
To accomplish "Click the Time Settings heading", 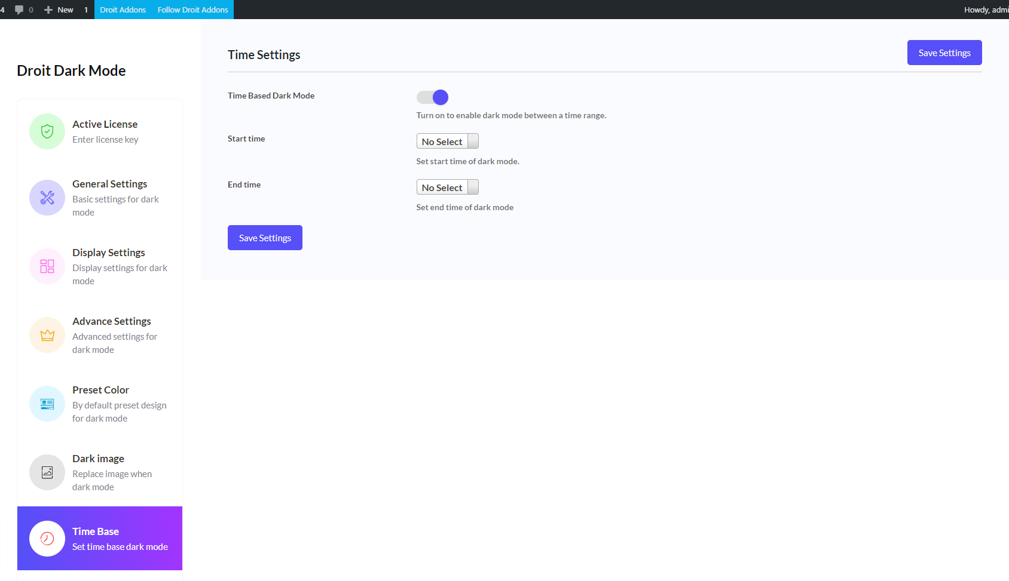I will click(264, 55).
